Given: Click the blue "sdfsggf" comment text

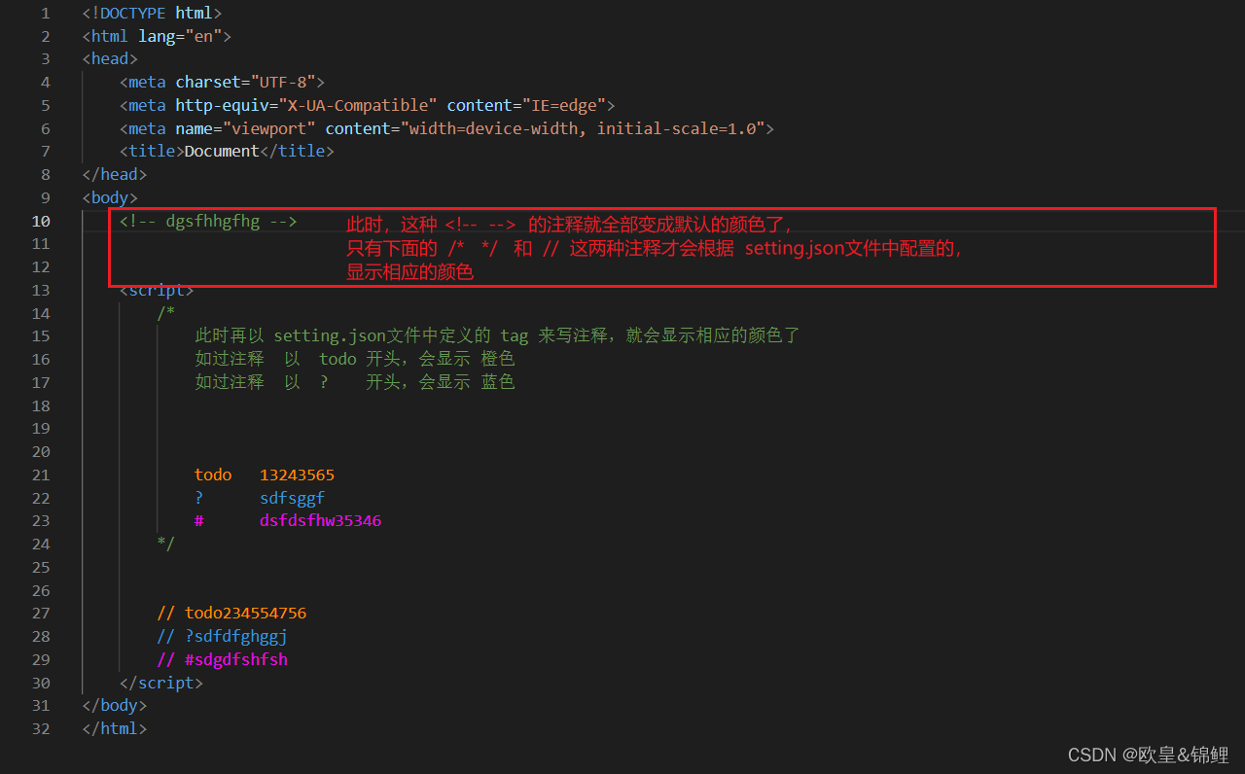Looking at the screenshot, I should (292, 499).
